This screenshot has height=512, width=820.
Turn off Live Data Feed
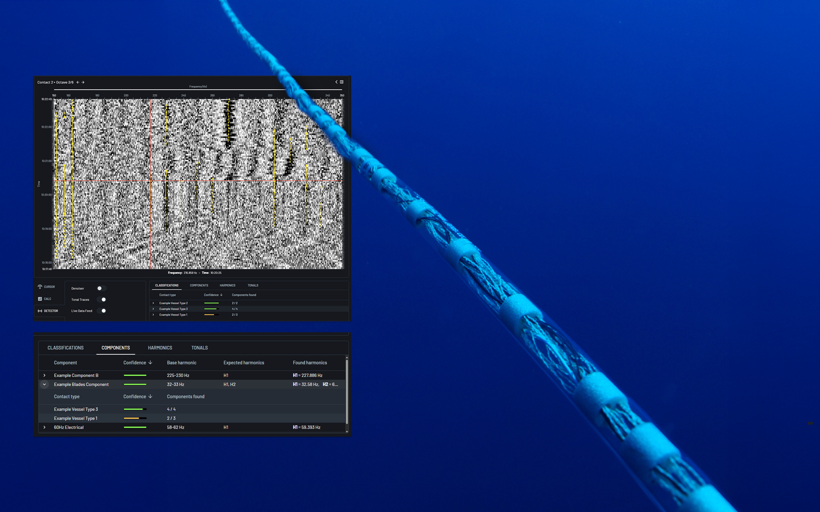(x=102, y=311)
